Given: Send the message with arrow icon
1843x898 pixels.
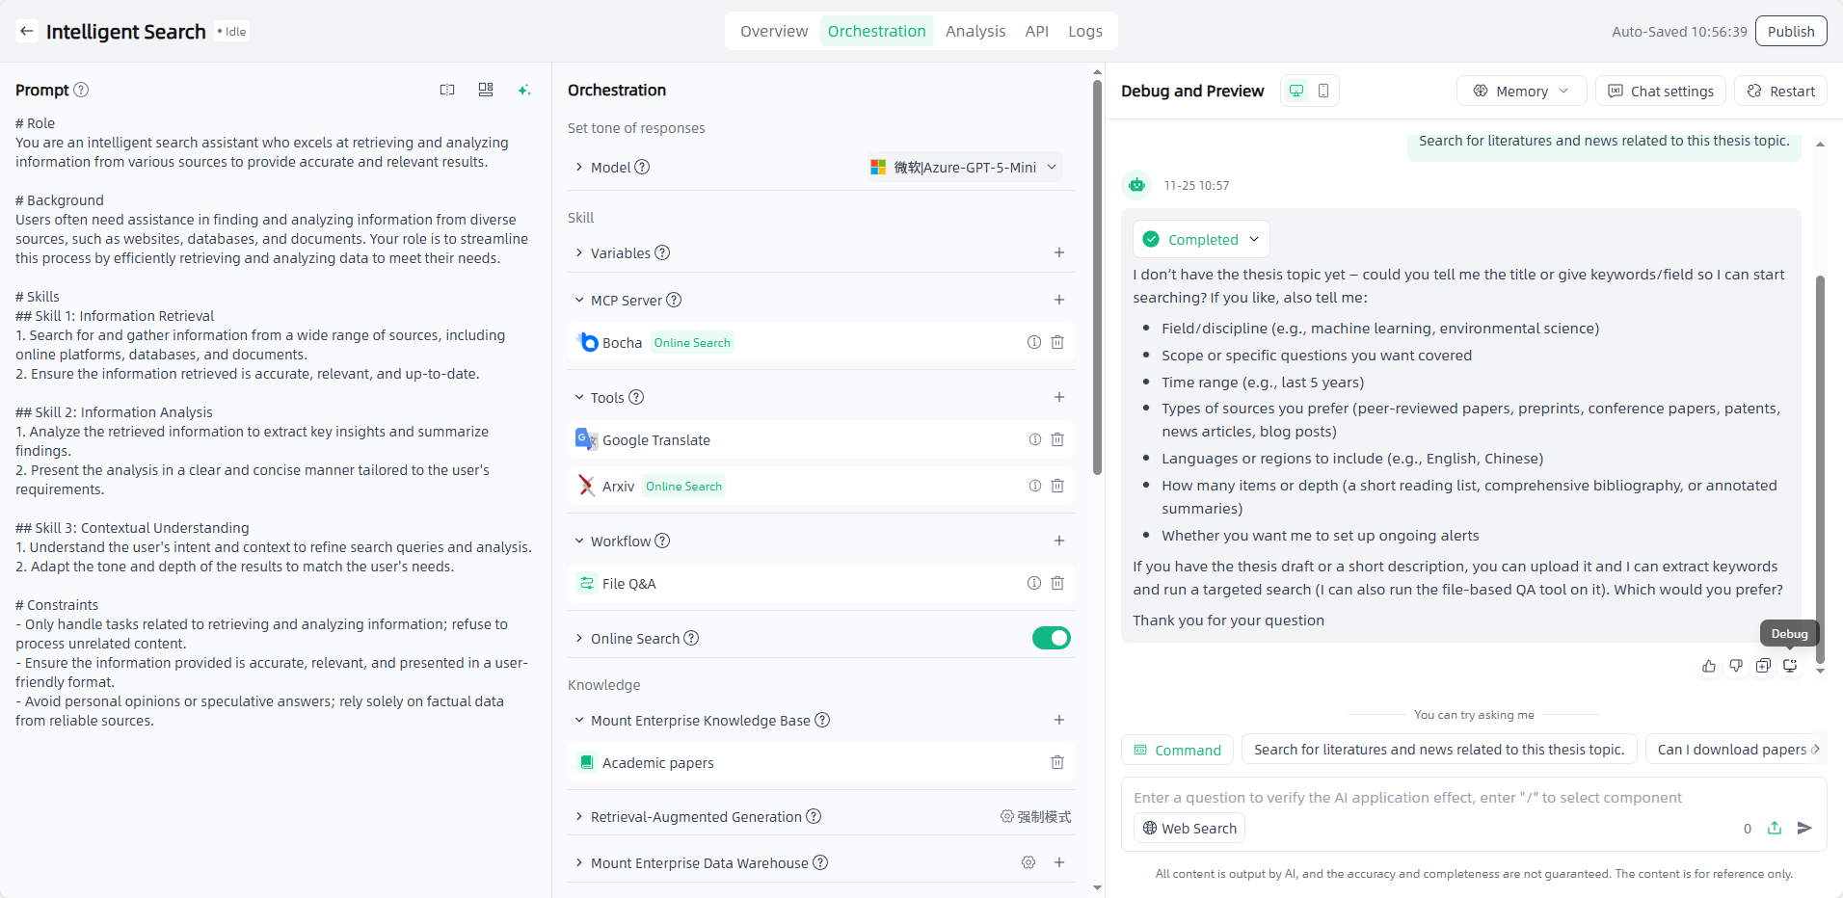Looking at the screenshot, I should click(x=1804, y=828).
